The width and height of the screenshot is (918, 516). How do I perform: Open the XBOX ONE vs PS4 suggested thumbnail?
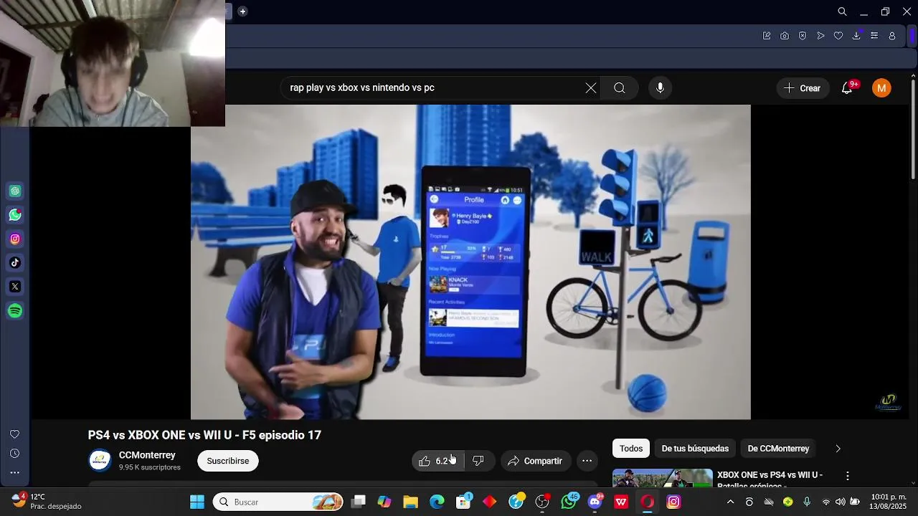tap(662, 478)
